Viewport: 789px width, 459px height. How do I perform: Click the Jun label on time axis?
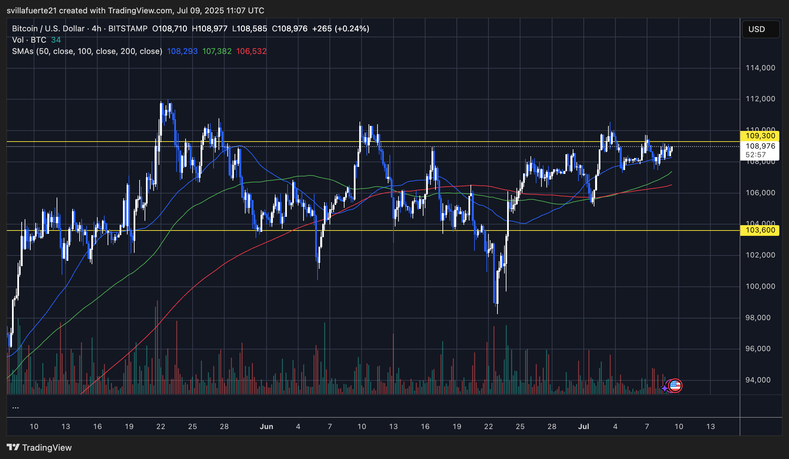[266, 427]
